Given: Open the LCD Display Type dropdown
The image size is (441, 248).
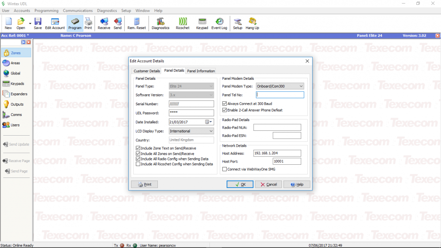Looking at the screenshot, I should coord(210,131).
